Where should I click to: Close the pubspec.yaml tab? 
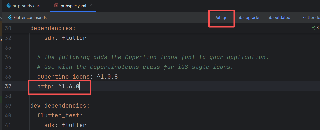point(91,6)
